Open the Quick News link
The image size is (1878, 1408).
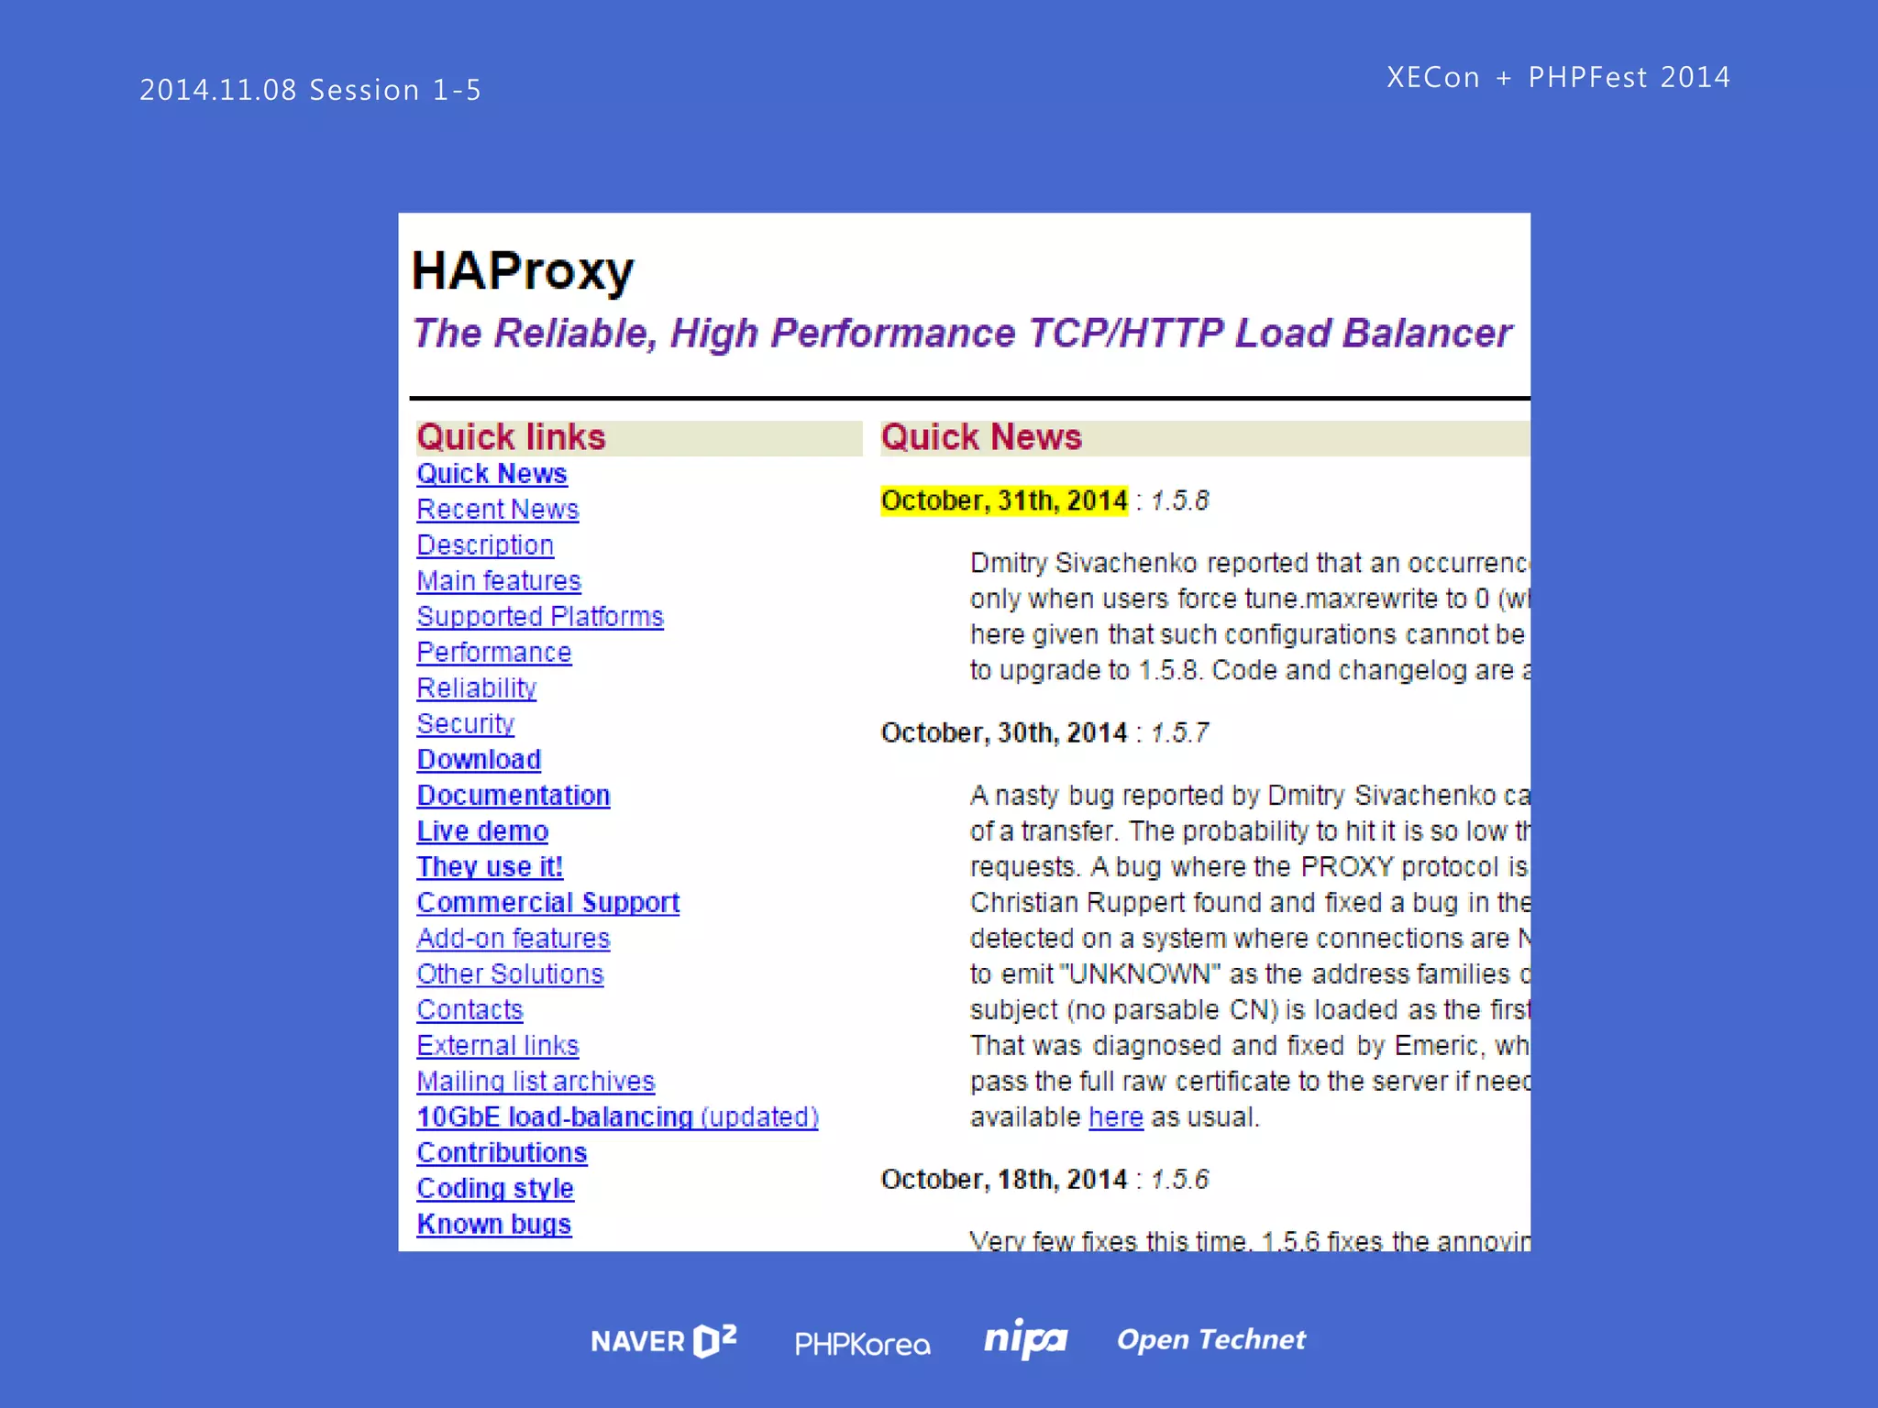pyautogui.click(x=492, y=474)
